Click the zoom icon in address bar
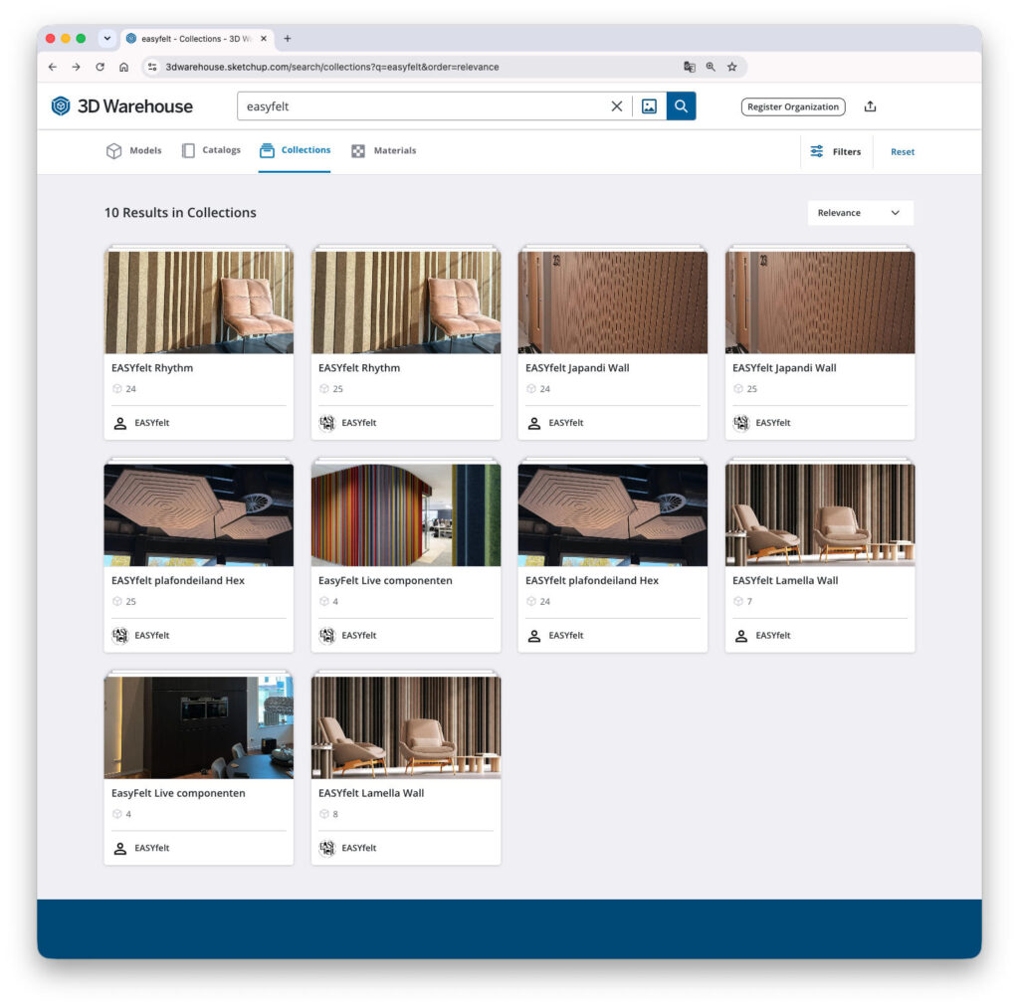This screenshot has height=1008, width=1019. [711, 67]
